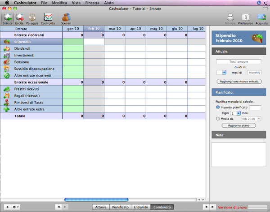The height and width of the screenshot is (212, 270).
Task: Click the Investimenti category icon
Action: (x=7, y=55)
